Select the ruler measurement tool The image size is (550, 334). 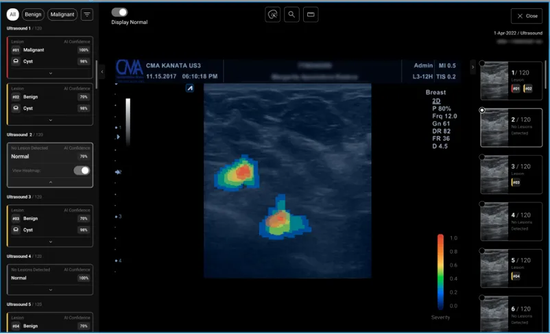tap(311, 14)
